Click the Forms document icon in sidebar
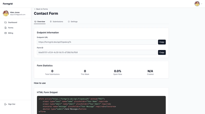Screen dimensions: 205x114 pyautogui.click(x=6, y=28)
